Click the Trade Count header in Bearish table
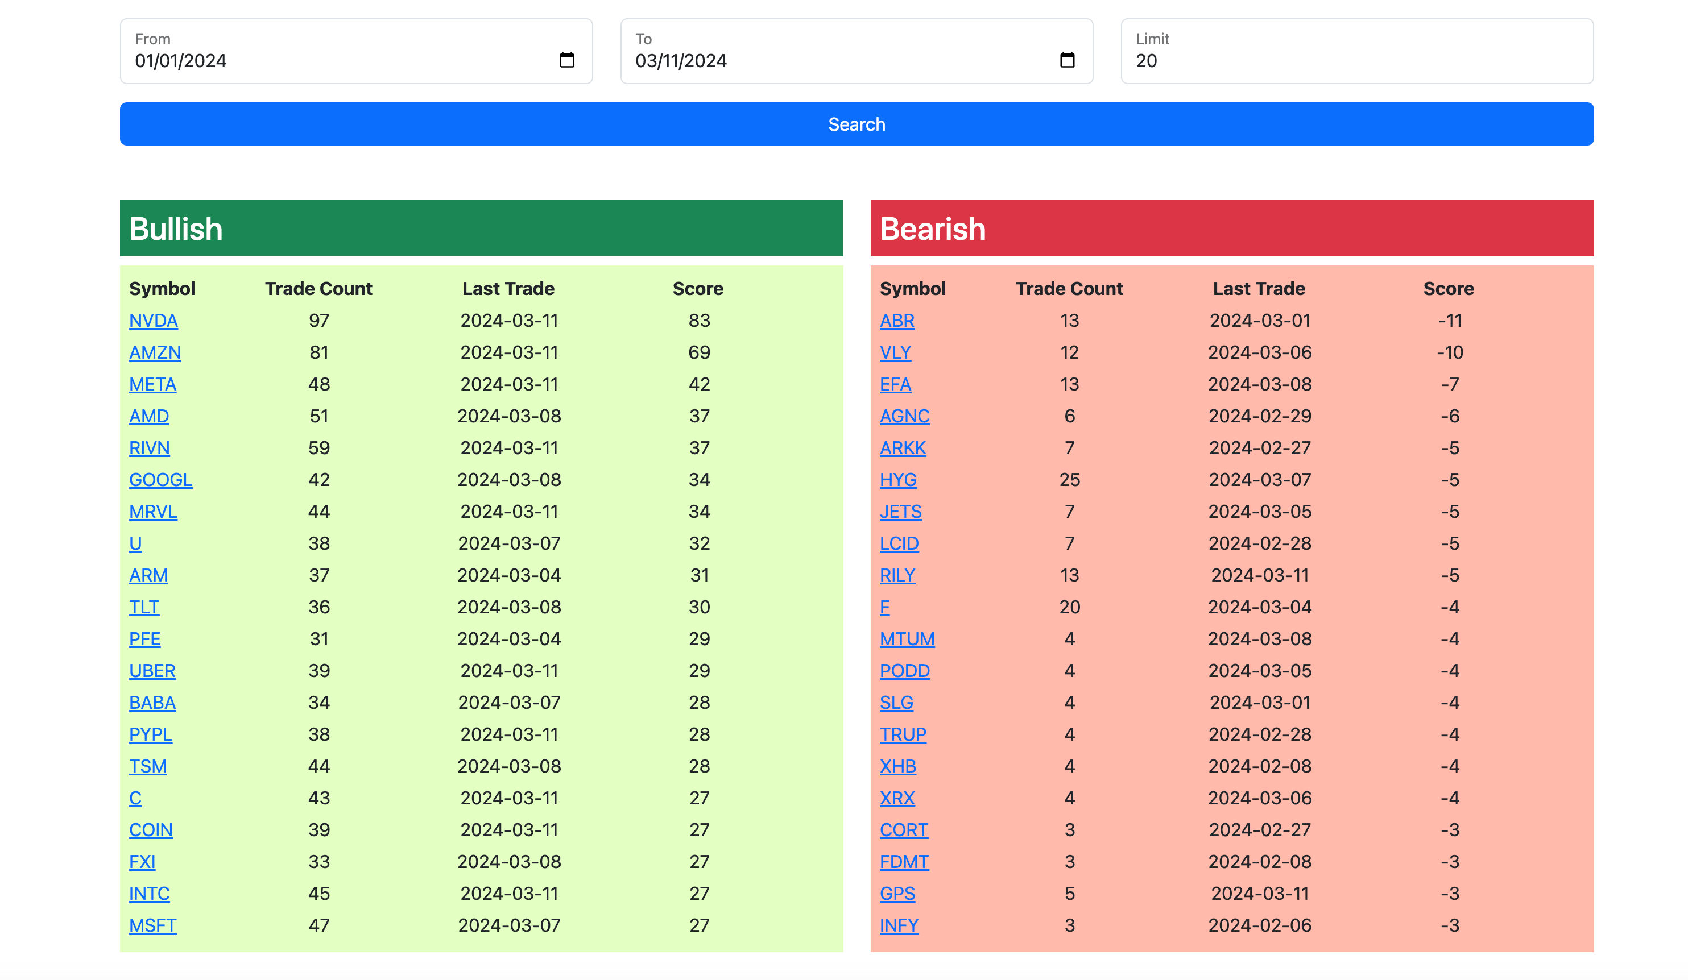 coord(1069,289)
